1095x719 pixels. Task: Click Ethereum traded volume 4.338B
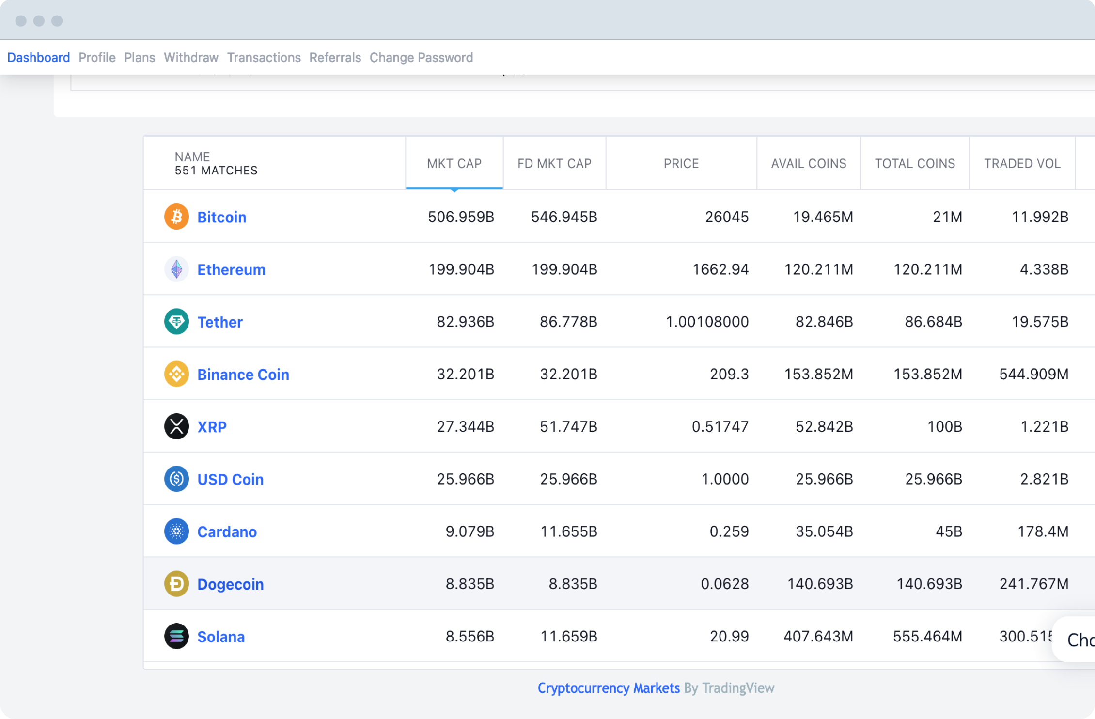coord(1044,269)
